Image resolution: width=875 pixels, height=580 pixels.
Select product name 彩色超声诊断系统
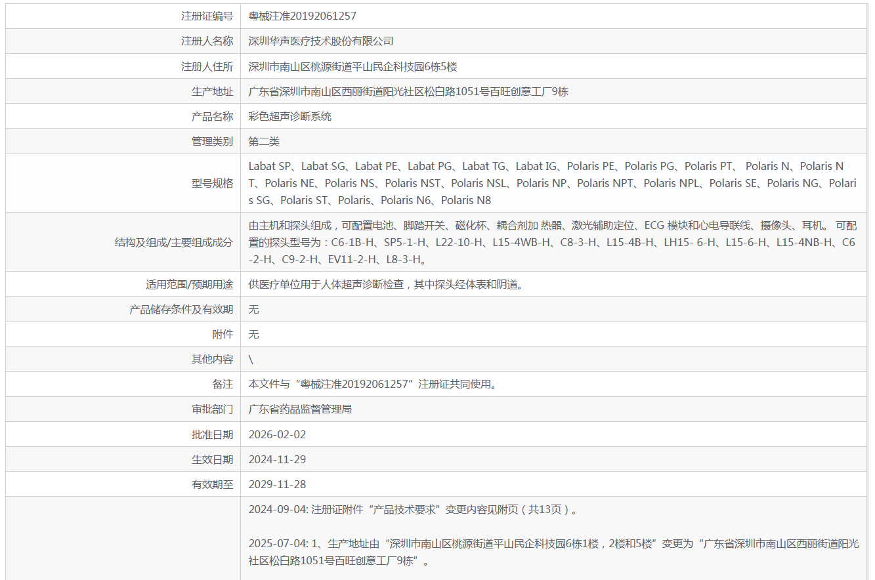290,116
